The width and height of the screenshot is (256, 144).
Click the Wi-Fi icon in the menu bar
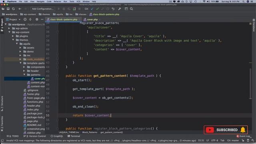(204, 2)
